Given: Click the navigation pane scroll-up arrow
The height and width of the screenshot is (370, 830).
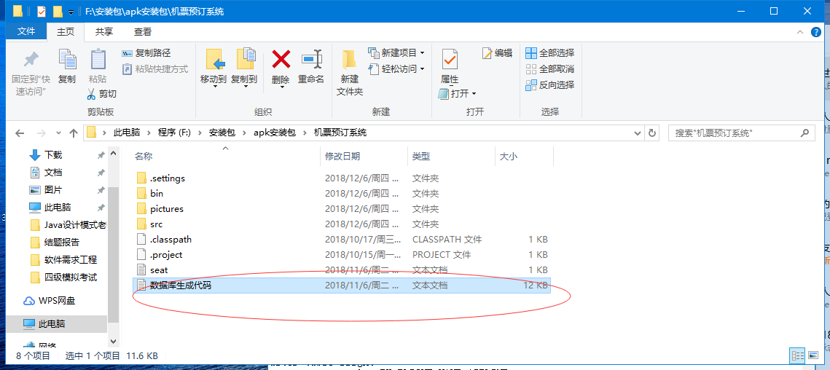Looking at the screenshot, I should coord(113,152).
